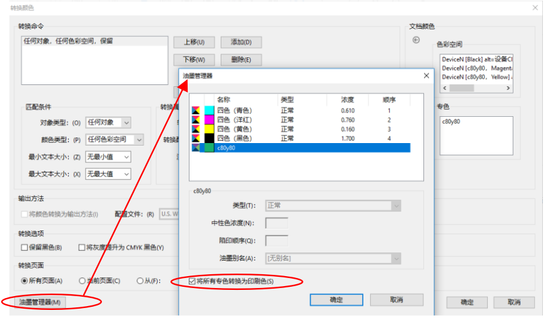Close the 油墨管理器 dialog with X

tap(427, 76)
